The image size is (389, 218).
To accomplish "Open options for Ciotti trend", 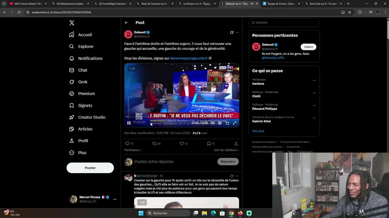I will click(x=314, y=93).
